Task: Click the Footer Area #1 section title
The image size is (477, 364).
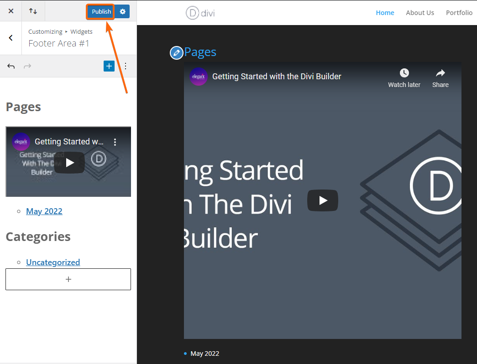Action: pyautogui.click(x=59, y=43)
